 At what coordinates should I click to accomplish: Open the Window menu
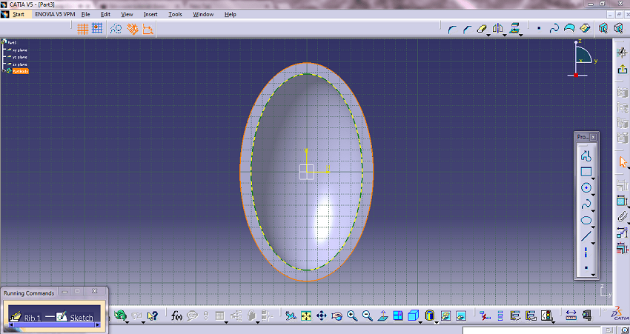(203, 14)
